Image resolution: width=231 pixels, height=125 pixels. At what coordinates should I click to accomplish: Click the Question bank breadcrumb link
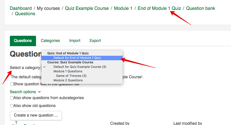point(200,8)
